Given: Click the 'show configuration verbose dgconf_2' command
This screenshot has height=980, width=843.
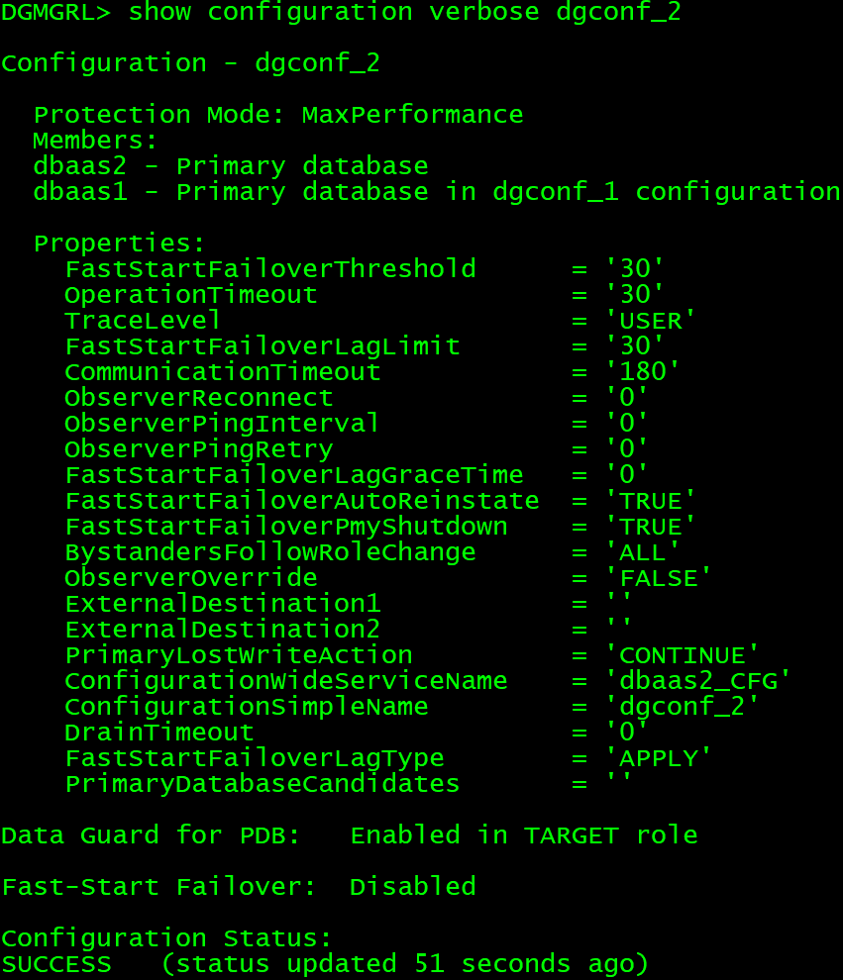Looking at the screenshot, I should coord(404,13).
